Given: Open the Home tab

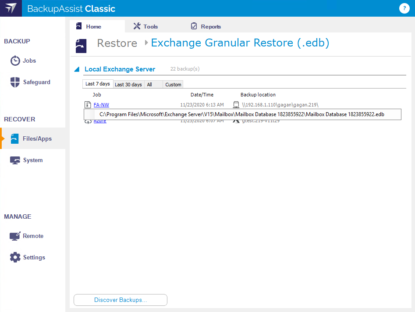Looking at the screenshot, I should (x=97, y=26).
